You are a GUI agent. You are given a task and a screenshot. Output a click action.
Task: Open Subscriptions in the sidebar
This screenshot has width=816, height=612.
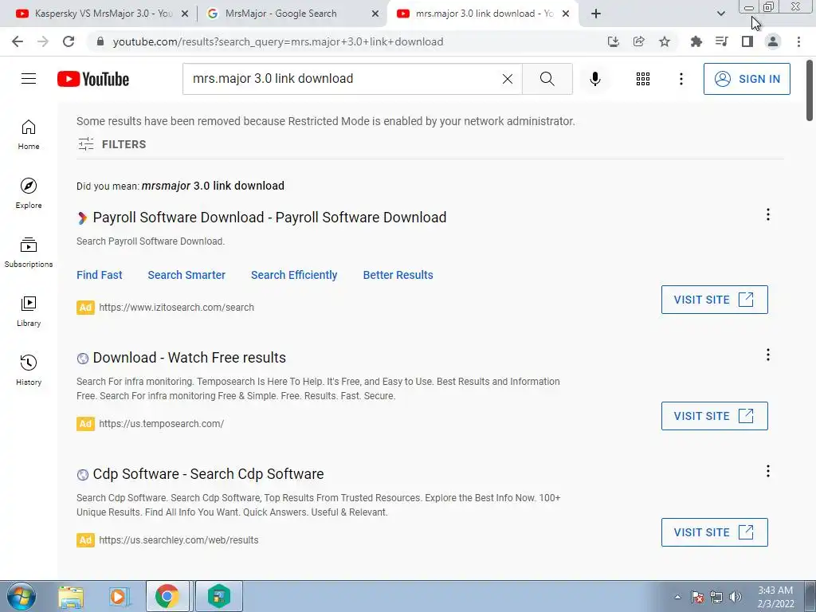coord(29,252)
